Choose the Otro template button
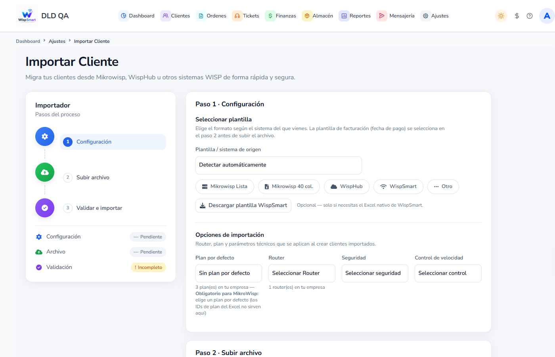This screenshot has height=357, width=555. coord(443,186)
